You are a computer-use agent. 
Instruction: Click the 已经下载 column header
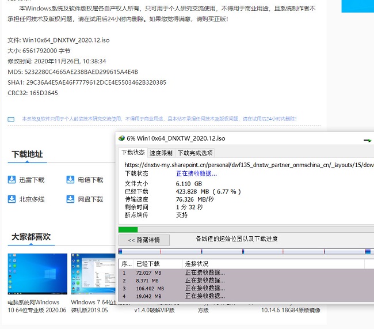click(158, 264)
